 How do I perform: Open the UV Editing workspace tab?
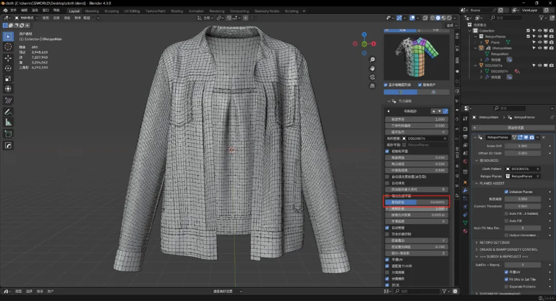[x=131, y=11]
